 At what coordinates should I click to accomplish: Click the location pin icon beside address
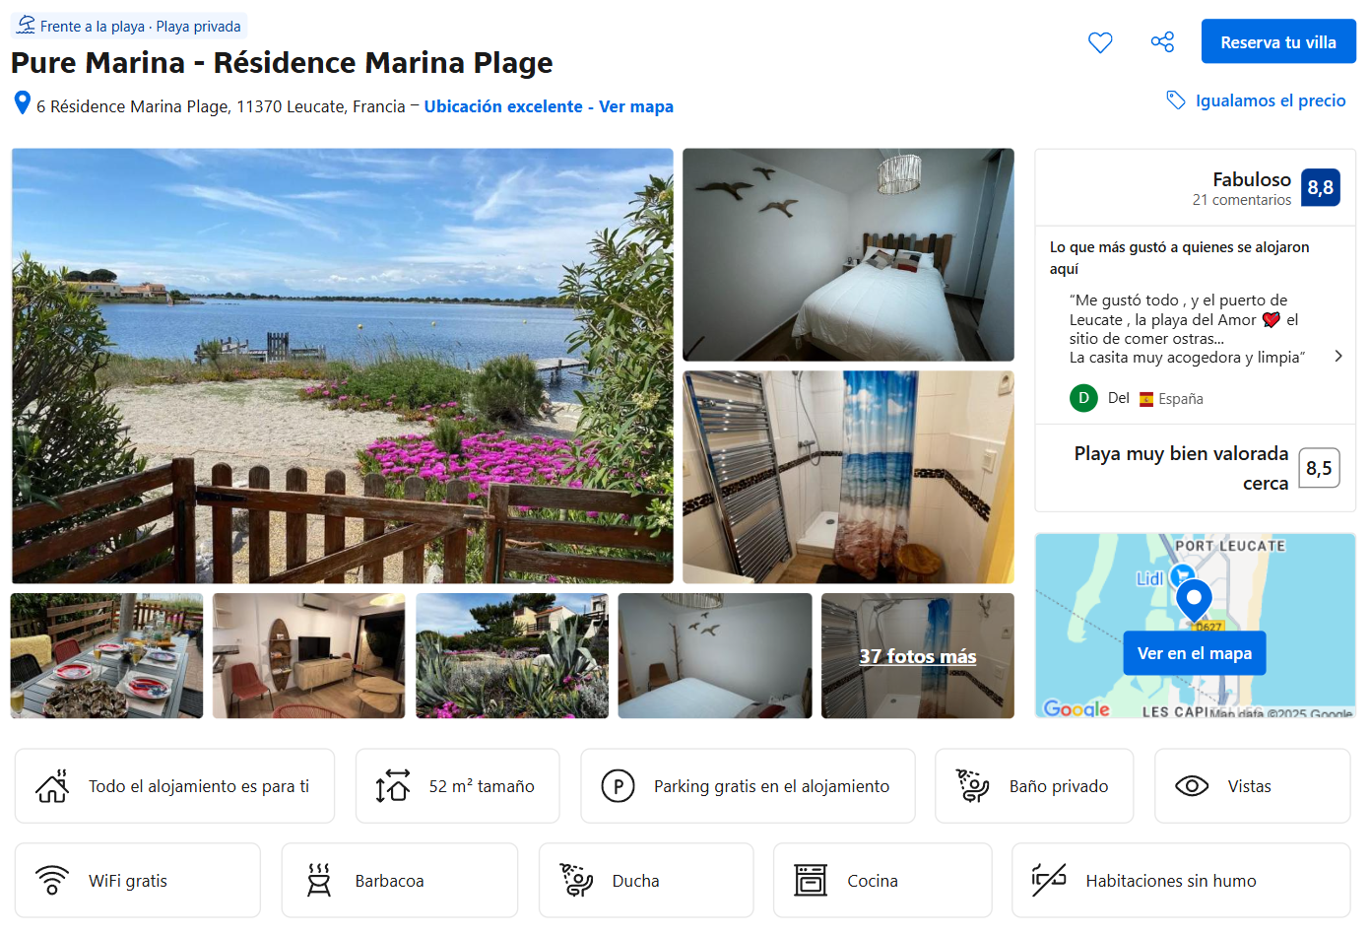pyautogui.click(x=22, y=103)
